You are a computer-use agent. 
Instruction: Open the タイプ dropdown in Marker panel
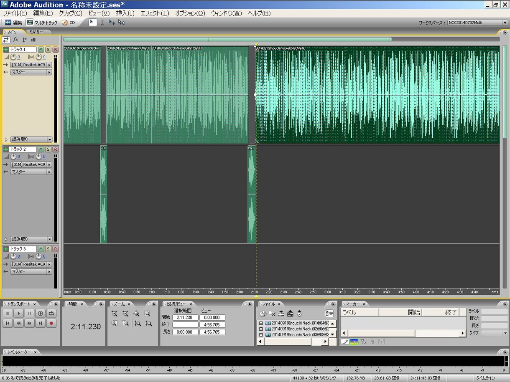pyautogui.click(x=494, y=333)
